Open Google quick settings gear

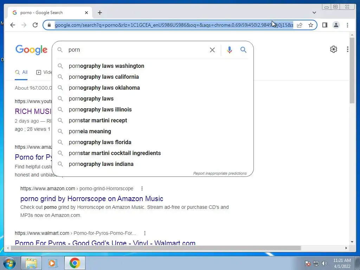point(333,49)
